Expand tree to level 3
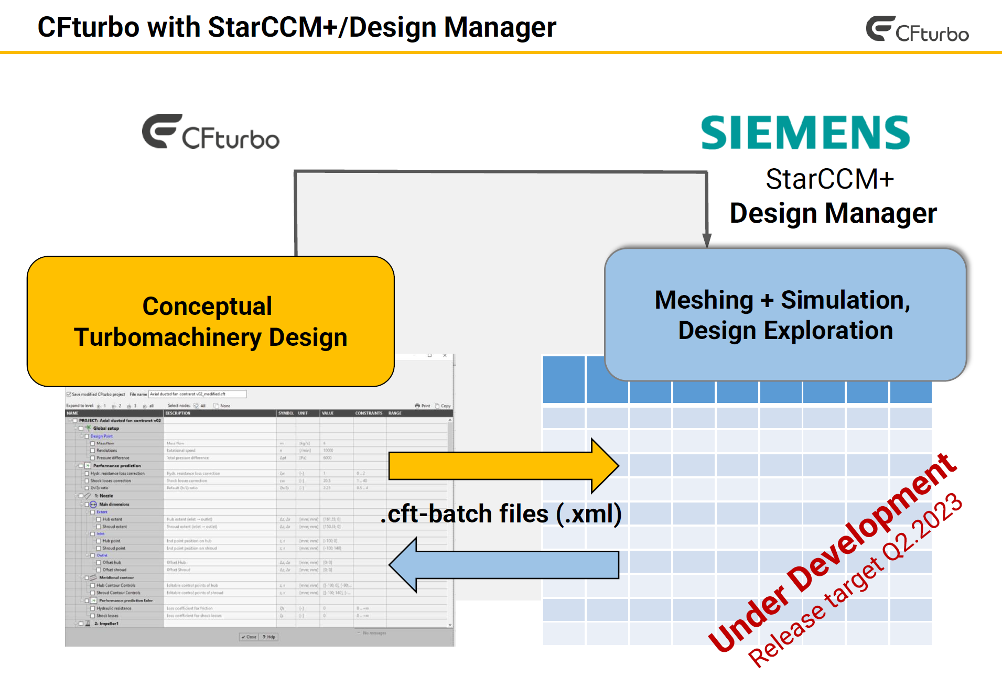Screen dimensions: 1002x677 [132, 406]
